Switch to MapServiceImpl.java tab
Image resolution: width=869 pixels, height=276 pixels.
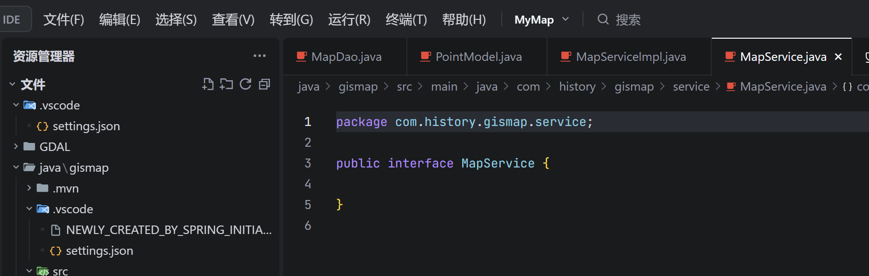[x=631, y=57]
